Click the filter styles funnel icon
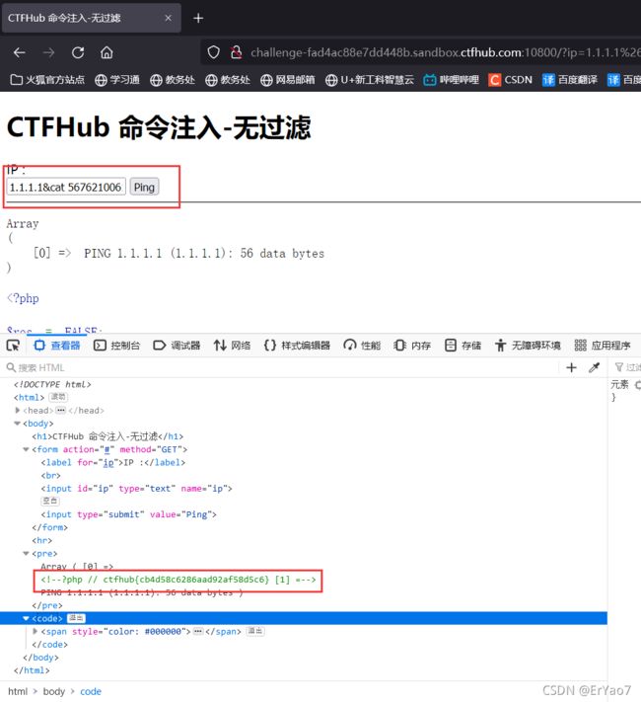The image size is (641, 702). coord(619,367)
